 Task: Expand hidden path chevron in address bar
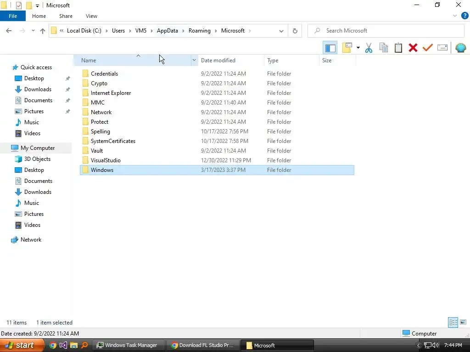coord(62,31)
